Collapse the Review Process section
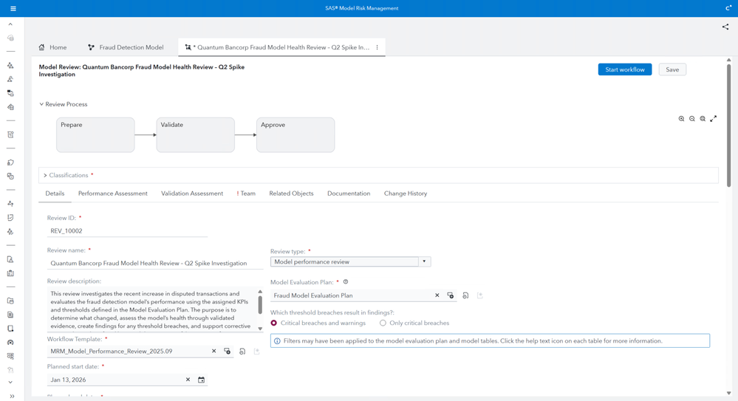This screenshot has width=738, height=401. click(41, 104)
